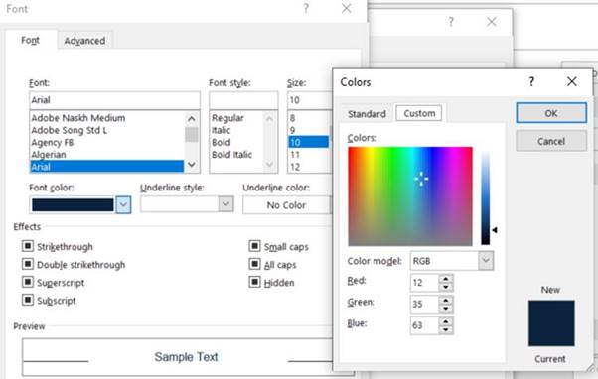Viewport: 598px width, 379px height.
Task: Click the Font name field showing Arial
Action: 114,100
